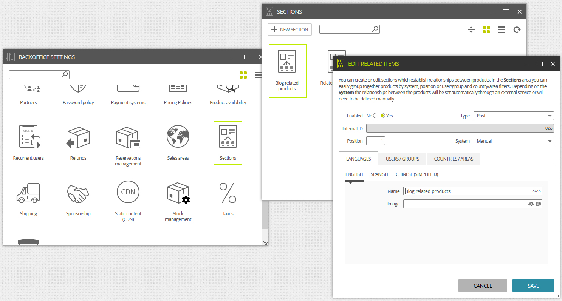Open the Type dropdown showing Post
The height and width of the screenshot is (301, 562).
pyautogui.click(x=514, y=116)
